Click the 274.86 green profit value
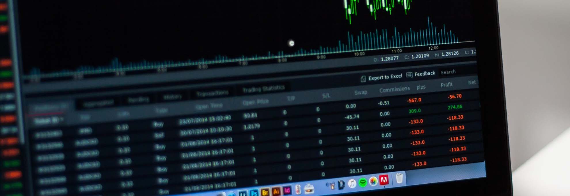Screen dimensions: 570x196 tap(455, 107)
